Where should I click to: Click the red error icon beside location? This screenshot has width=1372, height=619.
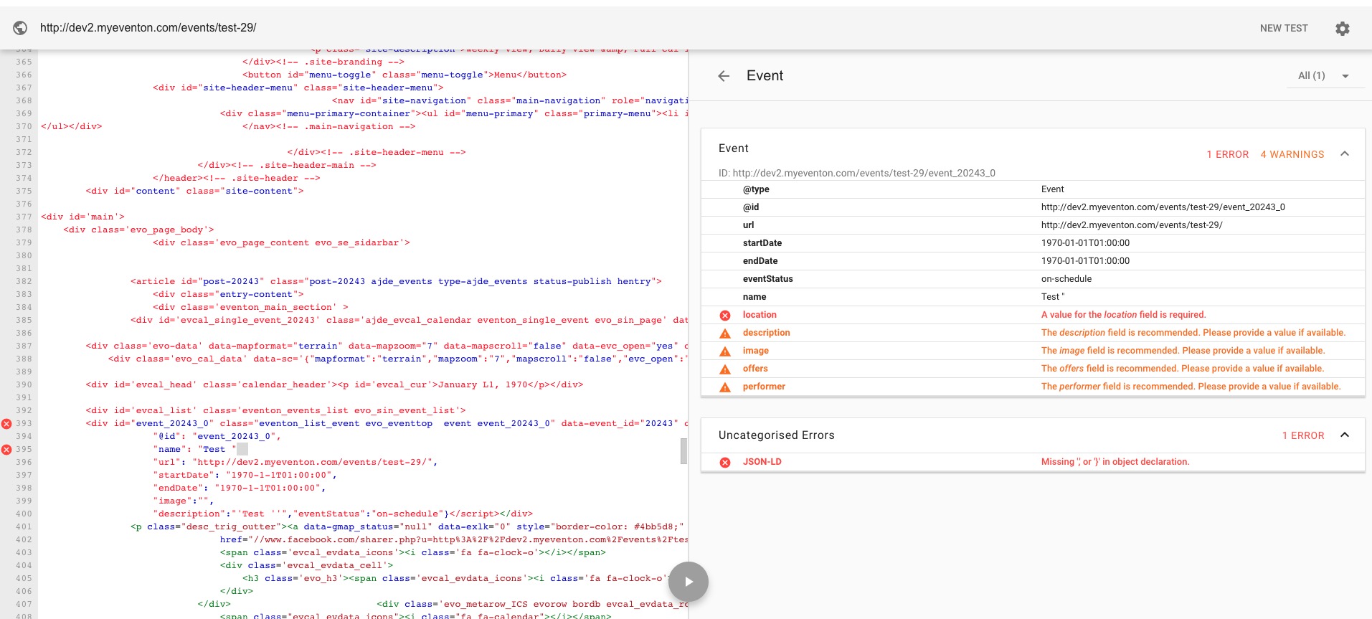[725, 316]
